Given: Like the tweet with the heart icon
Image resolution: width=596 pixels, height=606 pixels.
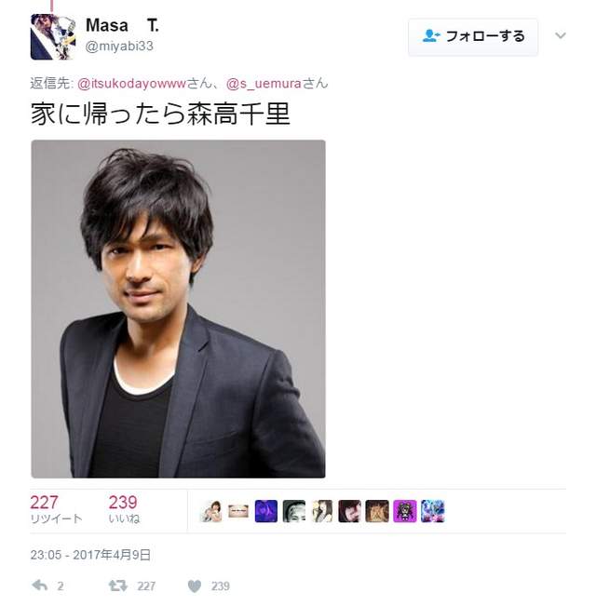Looking at the screenshot, I should click(x=195, y=586).
